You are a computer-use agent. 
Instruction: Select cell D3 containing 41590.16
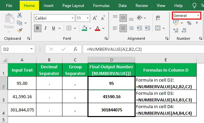click(112, 96)
